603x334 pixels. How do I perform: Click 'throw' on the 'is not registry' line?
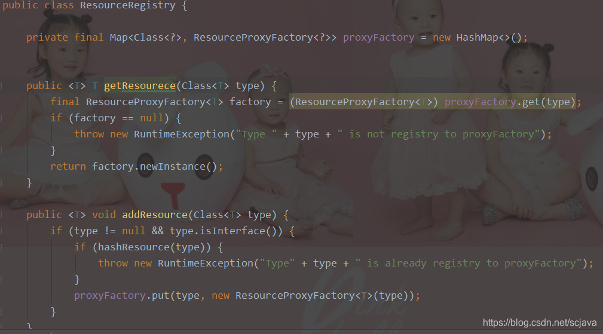pyautogui.click(x=89, y=134)
